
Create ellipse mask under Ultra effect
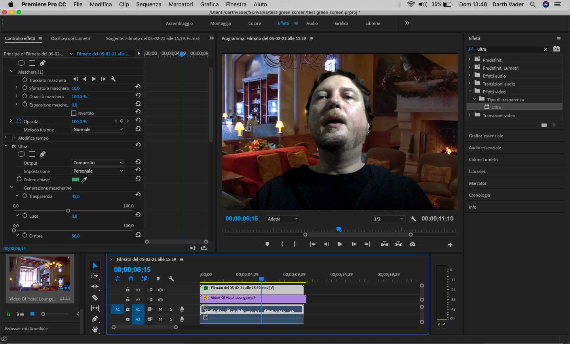click(x=21, y=154)
